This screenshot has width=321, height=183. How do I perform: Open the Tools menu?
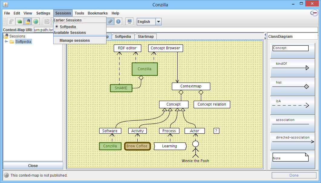pyautogui.click(x=79, y=13)
